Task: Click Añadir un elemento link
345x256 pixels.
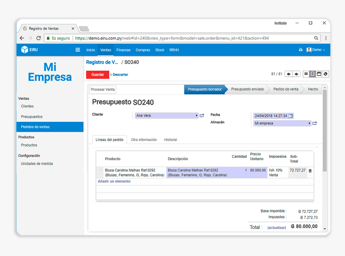Action: [x=114, y=181]
